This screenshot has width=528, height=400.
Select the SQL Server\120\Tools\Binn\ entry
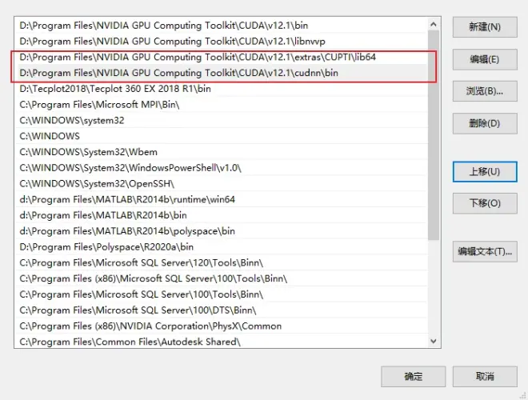click(221, 263)
